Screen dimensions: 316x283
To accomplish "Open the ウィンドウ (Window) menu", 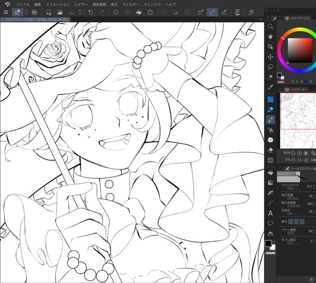I will point(152,4).
